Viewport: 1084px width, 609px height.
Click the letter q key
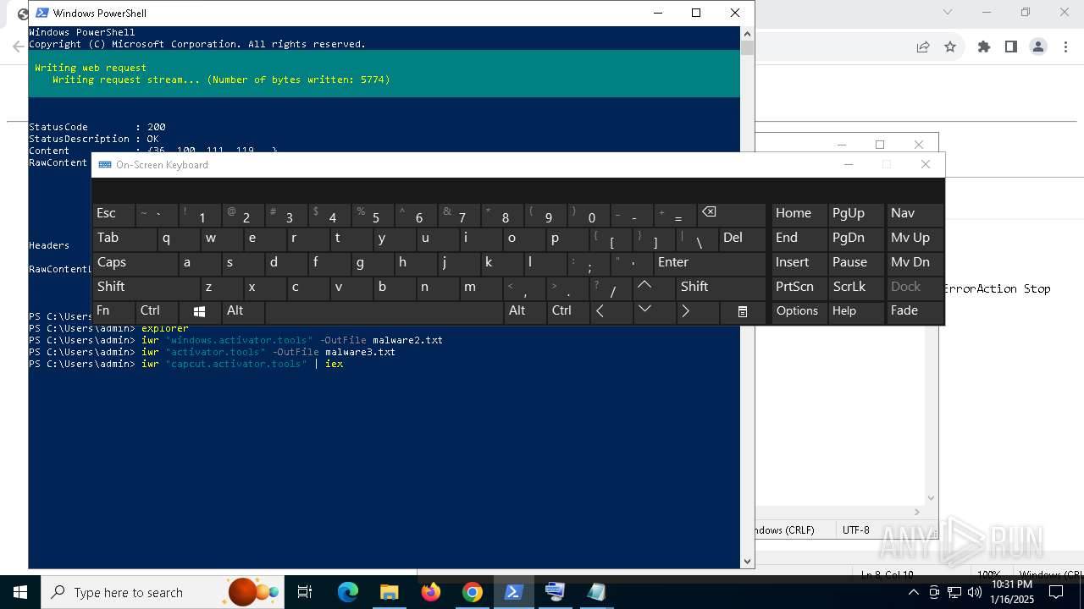click(x=179, y=239)
